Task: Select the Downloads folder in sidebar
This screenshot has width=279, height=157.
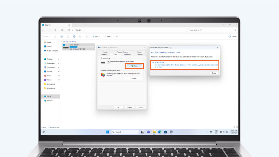Action: click(50, 63)
